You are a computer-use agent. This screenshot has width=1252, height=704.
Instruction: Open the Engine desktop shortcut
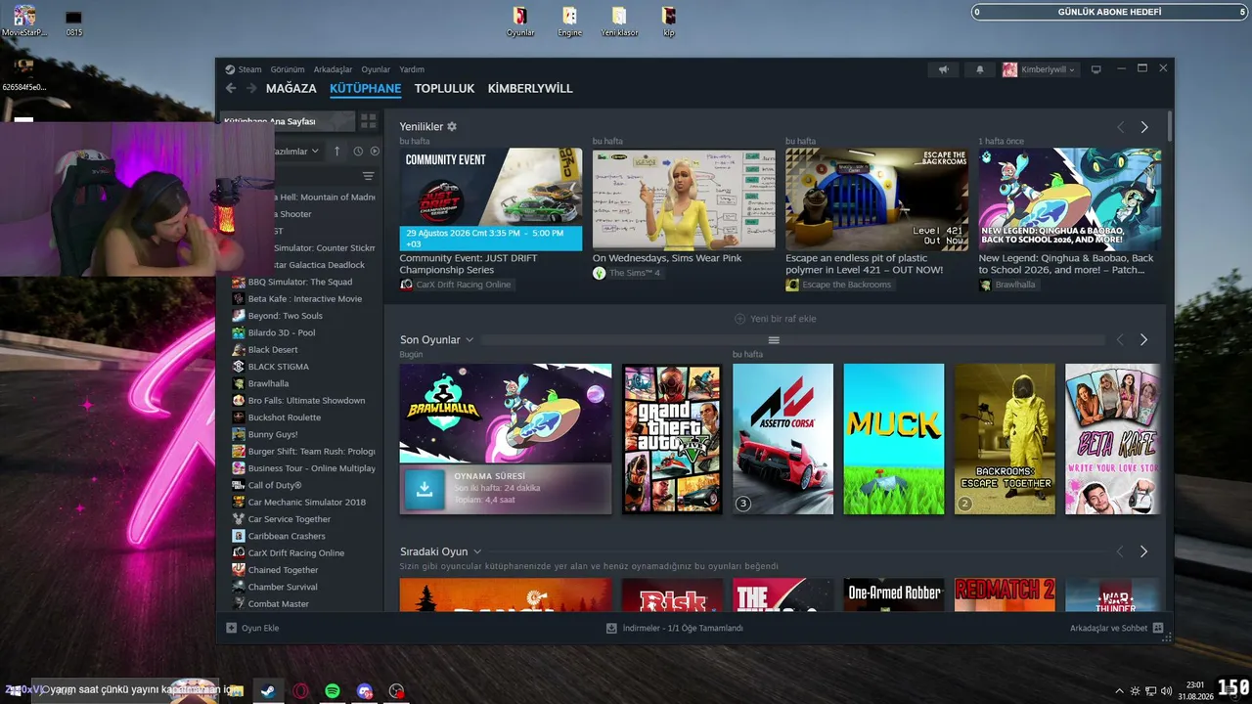pyautogui.click(x=569, y=21)
